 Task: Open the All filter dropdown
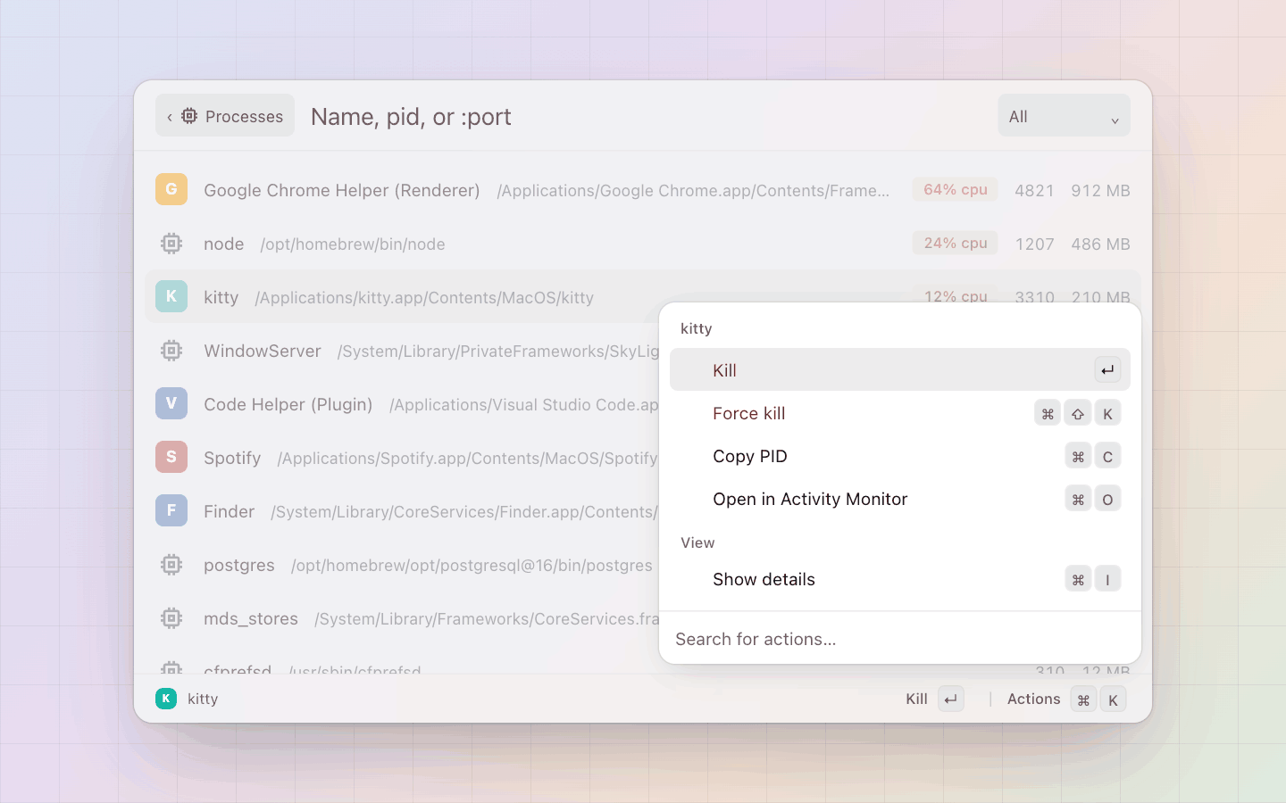[1064, 116]
